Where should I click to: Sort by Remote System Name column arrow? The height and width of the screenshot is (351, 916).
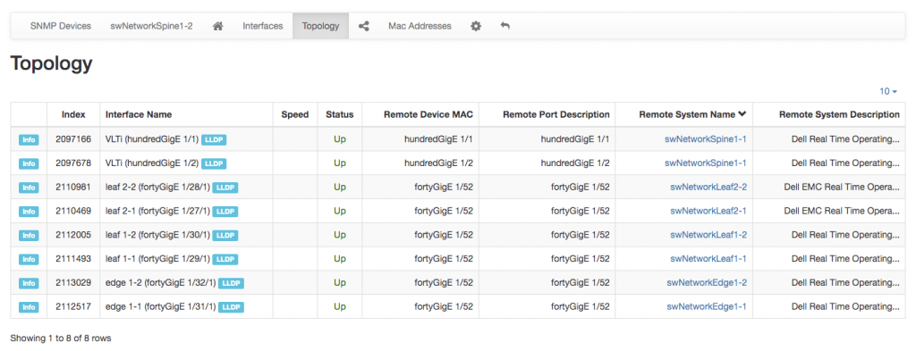coord(742,114)
